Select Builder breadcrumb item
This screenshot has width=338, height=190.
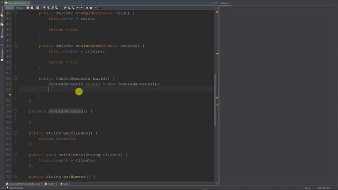point(50,184)
